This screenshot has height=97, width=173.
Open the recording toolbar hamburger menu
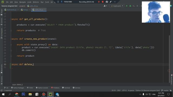(58, 2)
